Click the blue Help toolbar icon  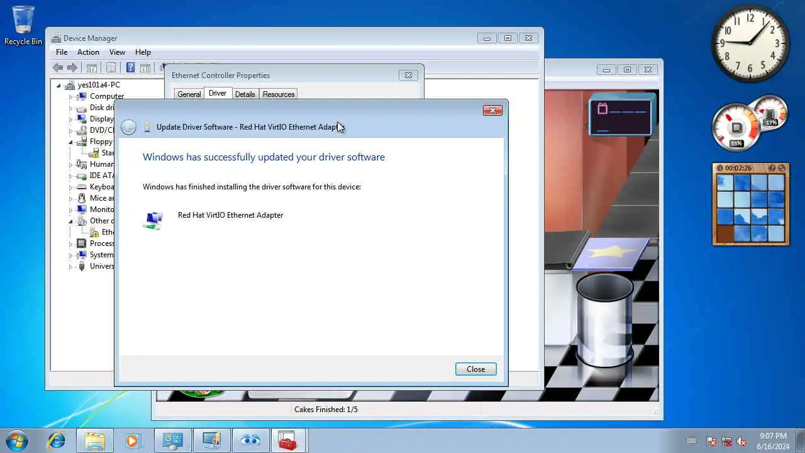(130, 68)
